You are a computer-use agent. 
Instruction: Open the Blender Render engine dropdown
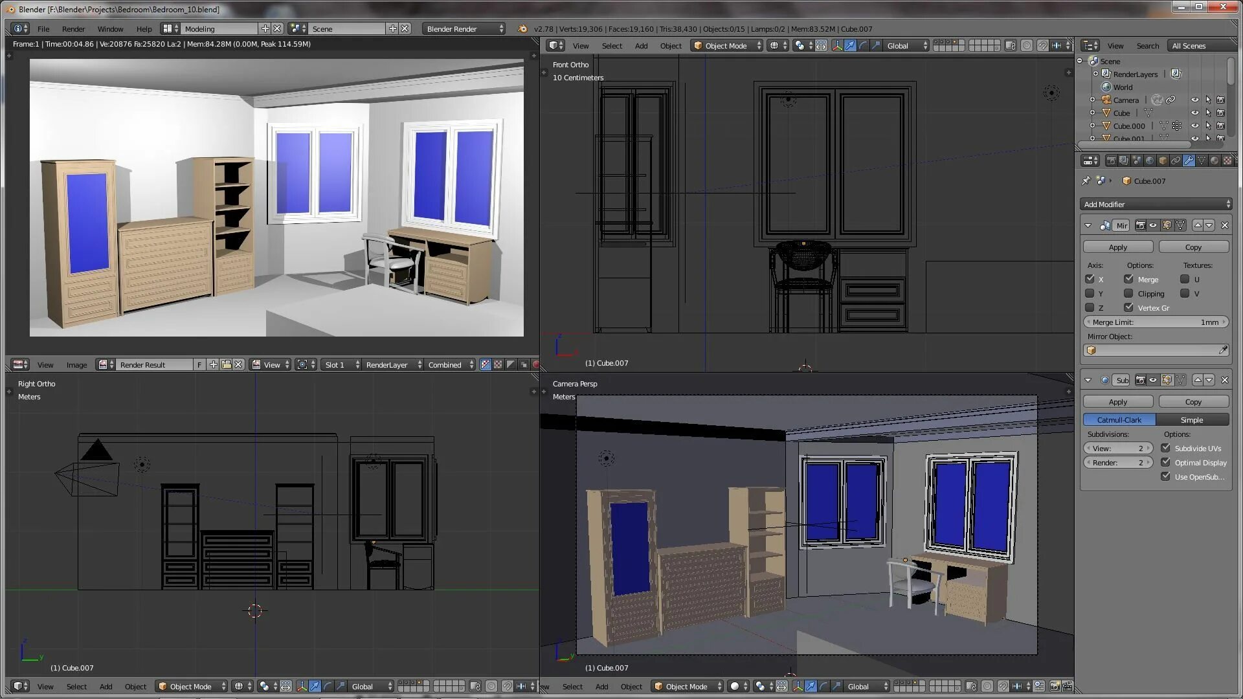464,28
